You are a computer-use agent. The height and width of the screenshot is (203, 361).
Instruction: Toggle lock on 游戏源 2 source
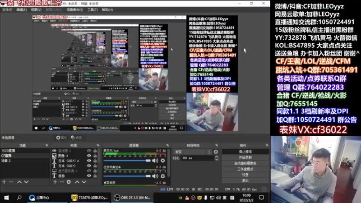(95, 151)
